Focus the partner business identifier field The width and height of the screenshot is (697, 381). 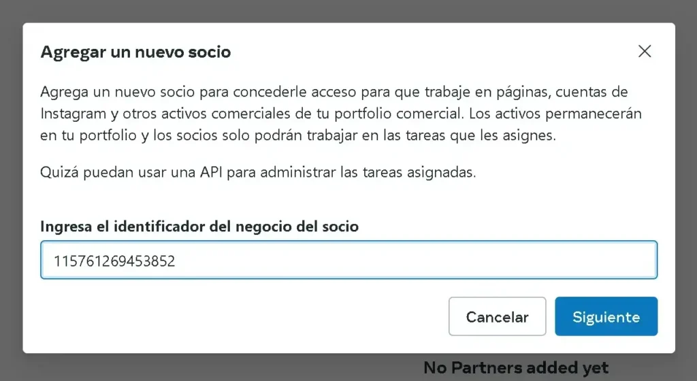(x=348, y=260)
